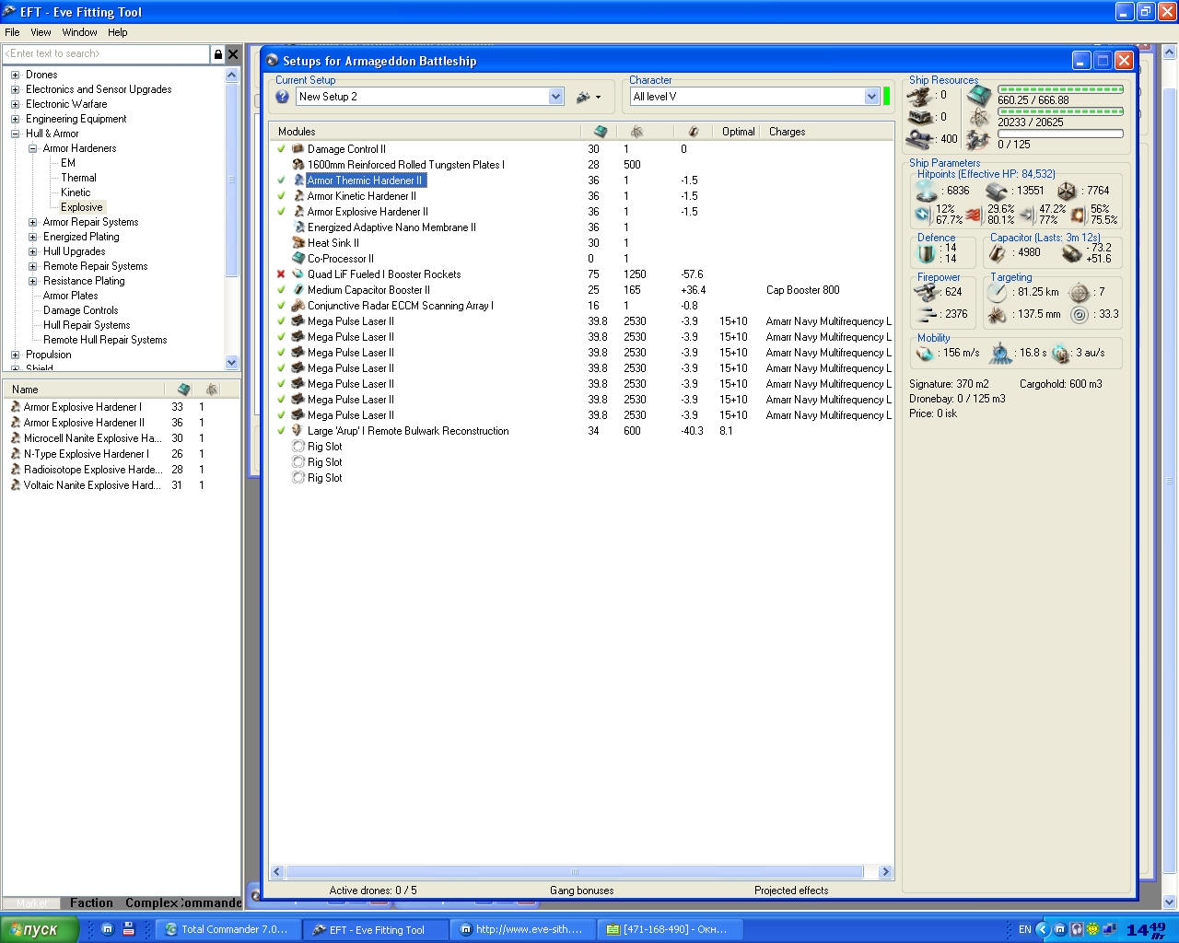Switch to the Faction tab
The image size is (1179, 943).
point(91,902)
